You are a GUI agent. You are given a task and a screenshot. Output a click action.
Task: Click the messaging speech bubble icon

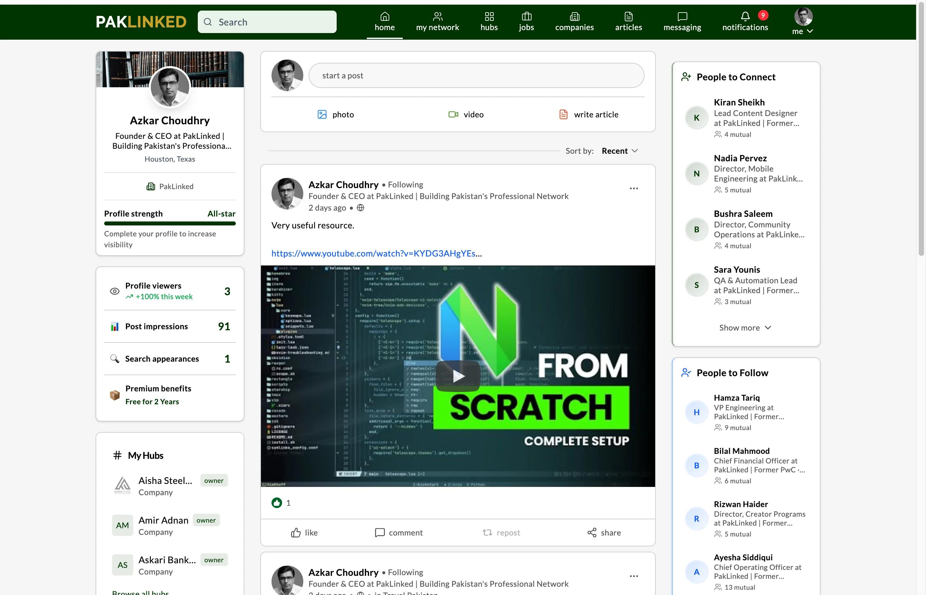pos(681,17)
